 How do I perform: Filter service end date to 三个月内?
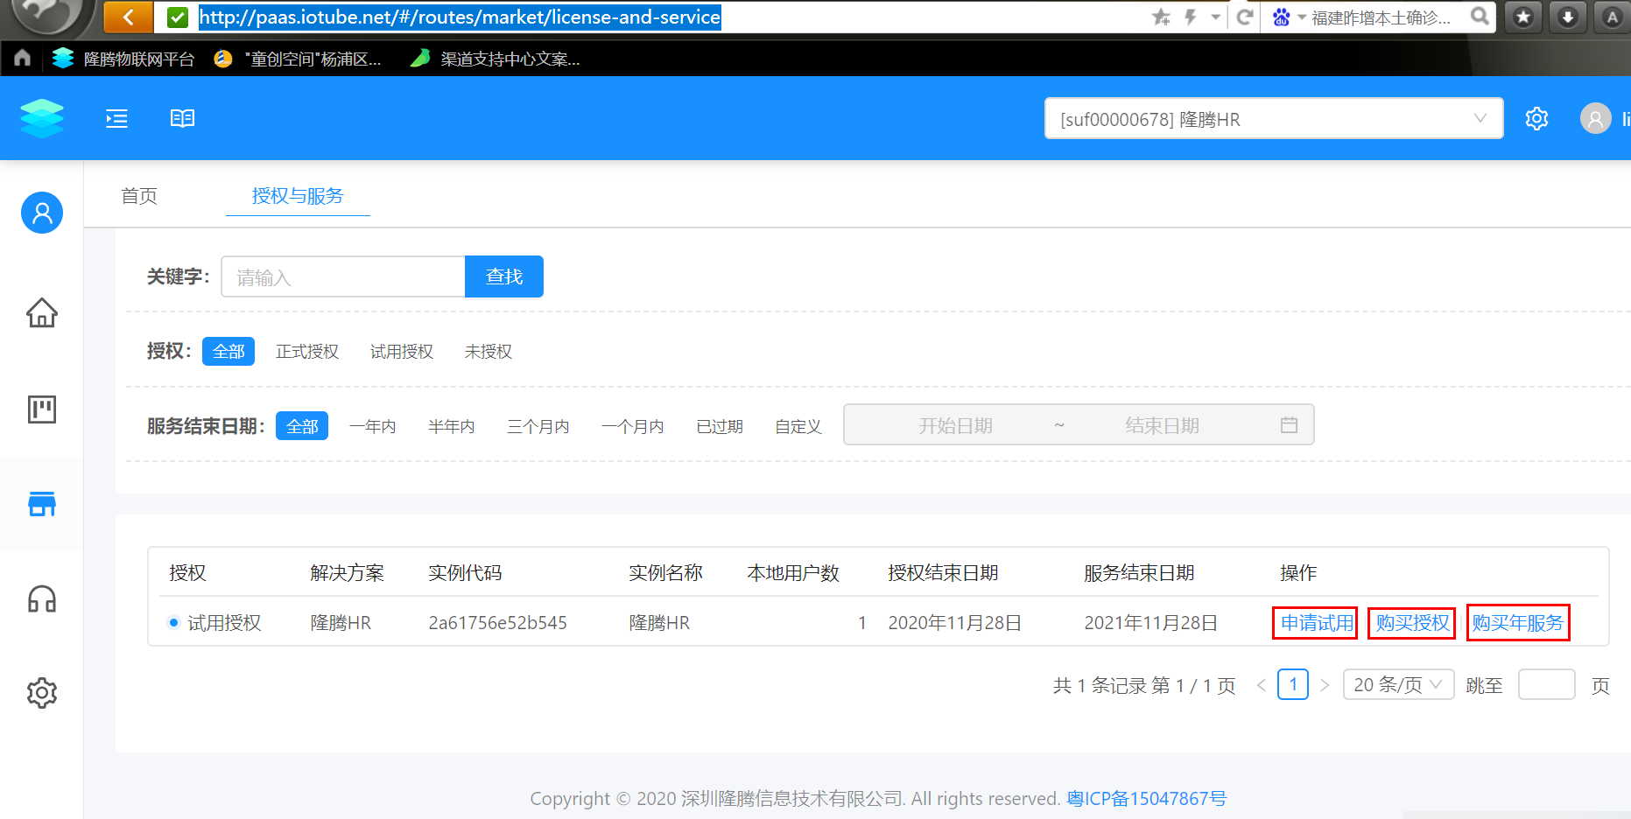pos(538,426)
